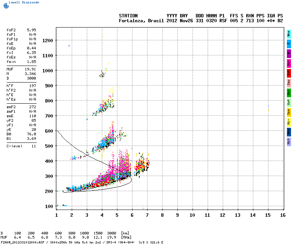
Task: Click the MUF 6.4 value for 100 km
Action: (x=17, y=237)
